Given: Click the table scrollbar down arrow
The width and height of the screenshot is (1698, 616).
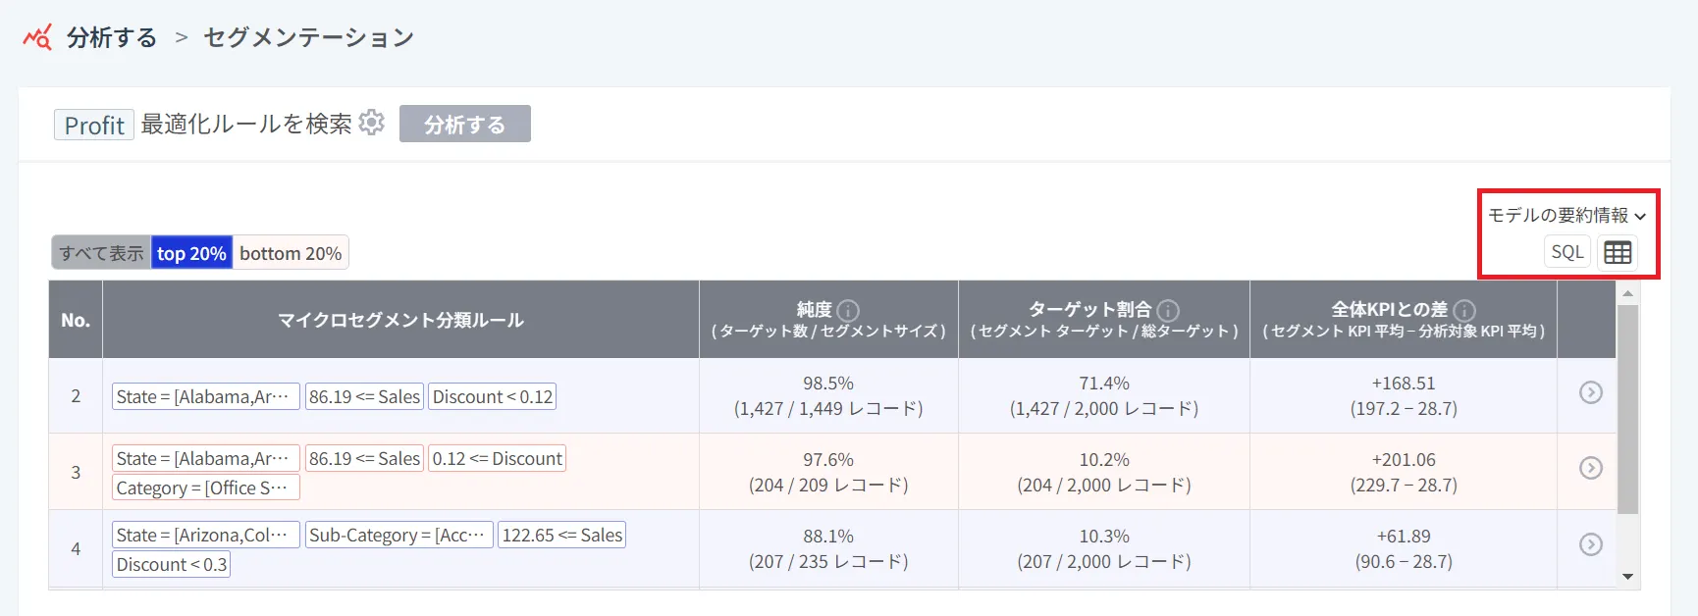Looking at the screenshot, I should [1628, 577].
